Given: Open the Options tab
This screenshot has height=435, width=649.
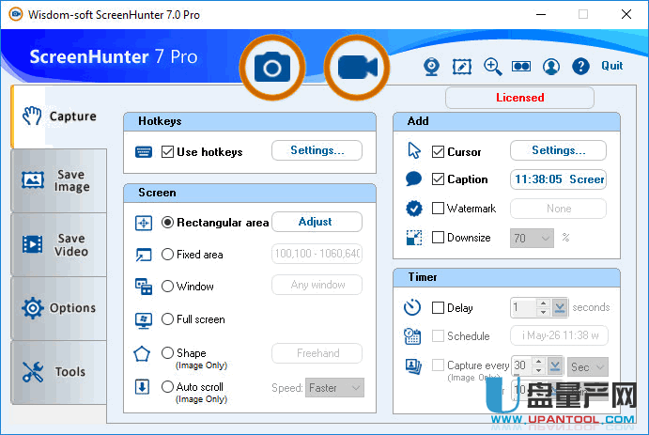Looking at the screenshot, I should (x=58, y=308).
